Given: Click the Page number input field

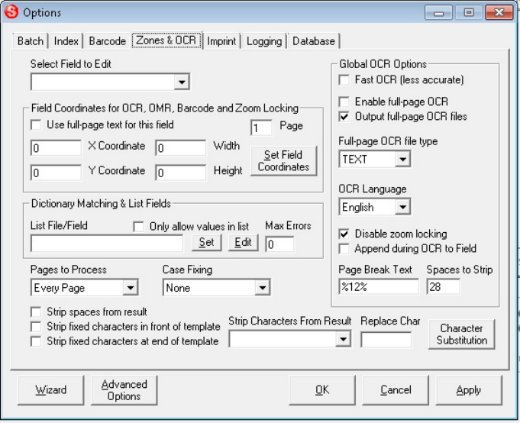Looking at the screenshot, I should pyautogui.click(x=261, y=128).
